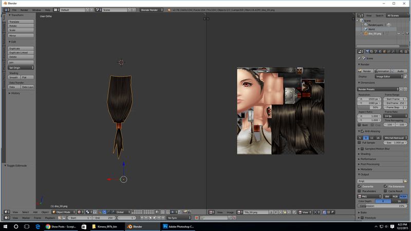Toggle the File Extensions checkbox
The image size is (411, 231).
[x=385, y=186]
